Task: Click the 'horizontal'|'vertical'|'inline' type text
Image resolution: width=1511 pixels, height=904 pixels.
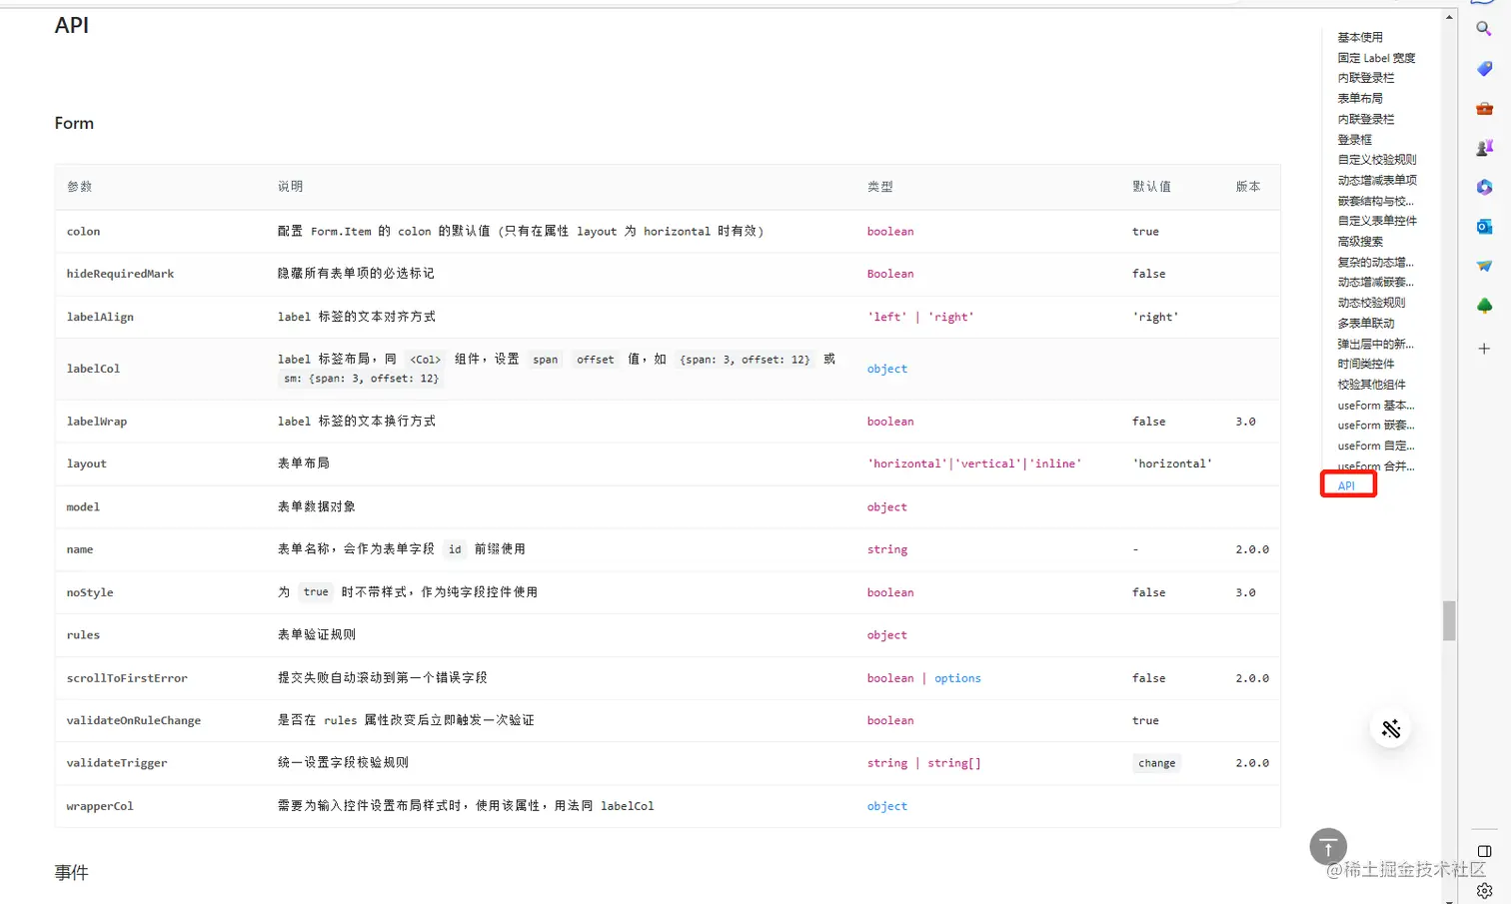Action: (x=974, y=464)
